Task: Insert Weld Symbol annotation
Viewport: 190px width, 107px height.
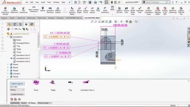Action: pyautogui.click(x=92, y=10)
